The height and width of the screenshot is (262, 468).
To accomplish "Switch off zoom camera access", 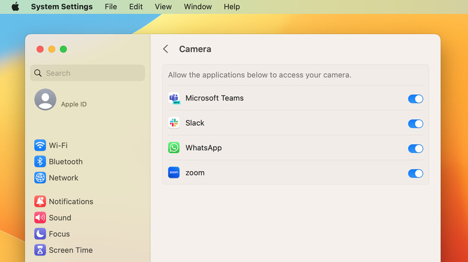I will tap(415, 173).
